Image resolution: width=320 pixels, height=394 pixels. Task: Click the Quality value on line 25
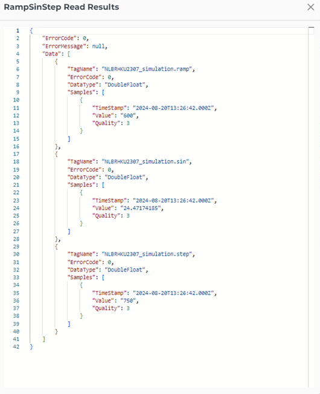tap(128, 216)
